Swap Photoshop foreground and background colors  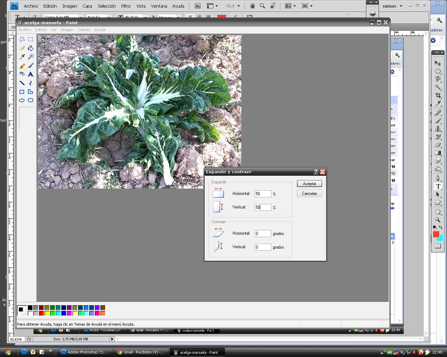click(441, 227)
